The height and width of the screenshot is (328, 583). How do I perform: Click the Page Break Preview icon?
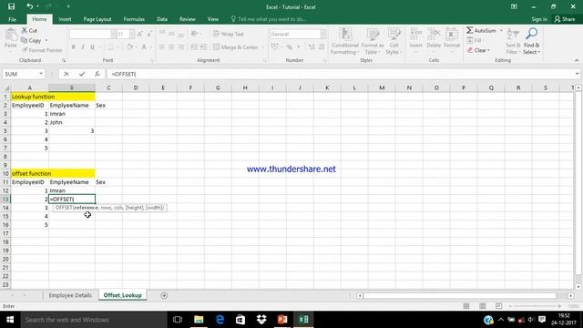click(x=498, y=306)
